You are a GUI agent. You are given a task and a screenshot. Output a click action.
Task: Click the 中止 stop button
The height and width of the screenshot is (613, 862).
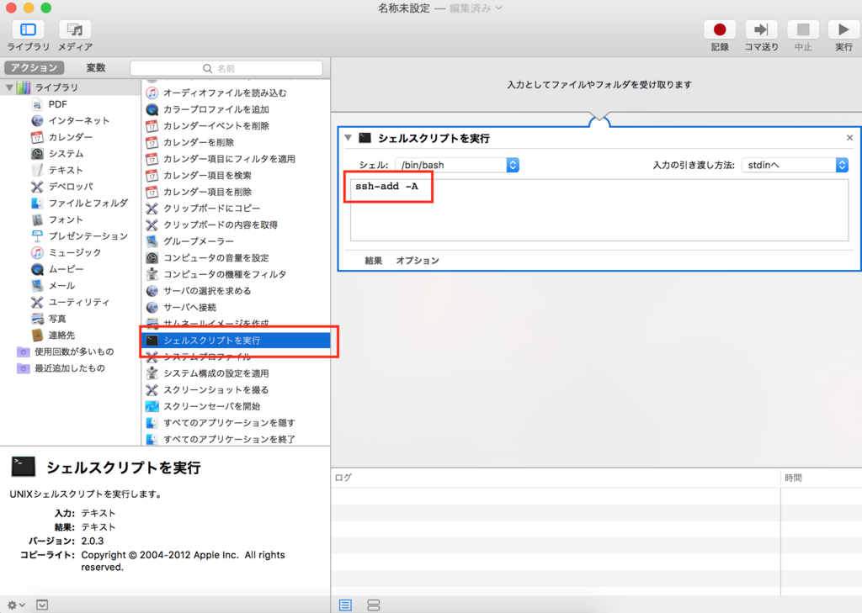(x=802, y=29)
